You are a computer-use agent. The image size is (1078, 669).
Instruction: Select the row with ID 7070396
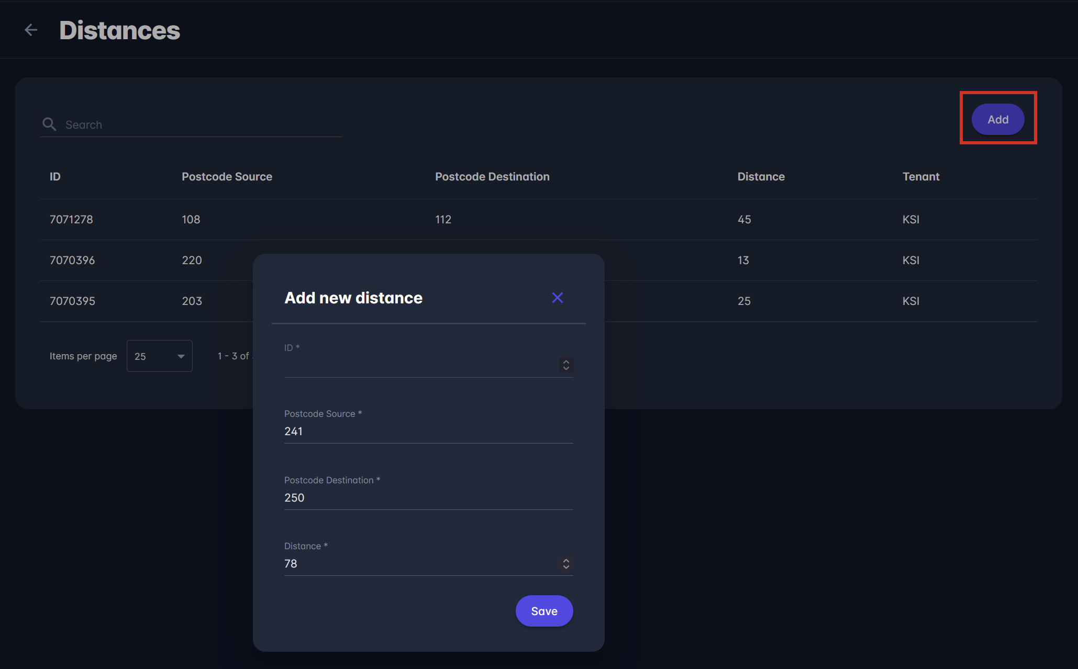[72, 260]
